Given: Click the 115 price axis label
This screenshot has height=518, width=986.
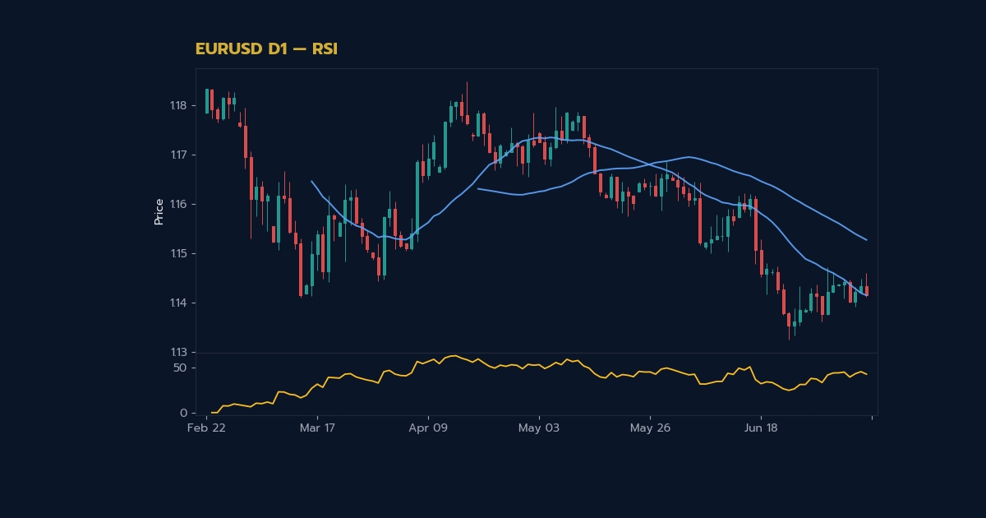Looking at the screenshot, I should click(178, 253).
